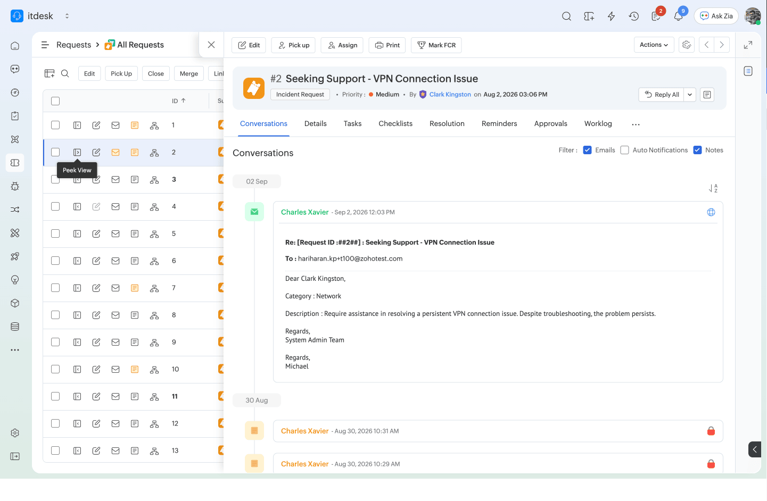Switch to the Details tab
Image resolution: width=767 pixels, height=501 pixels.
(316, 123)
